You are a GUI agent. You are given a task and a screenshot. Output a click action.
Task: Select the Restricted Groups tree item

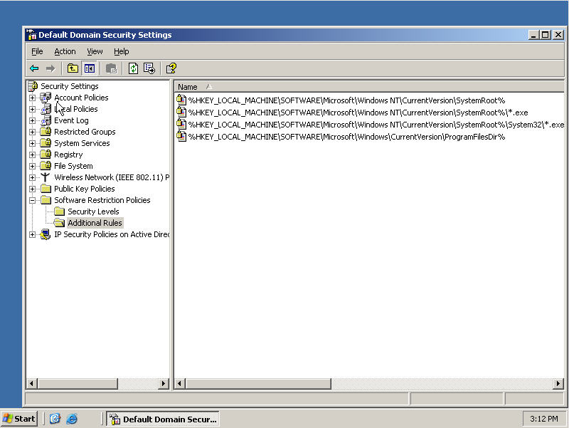[85, 132]
